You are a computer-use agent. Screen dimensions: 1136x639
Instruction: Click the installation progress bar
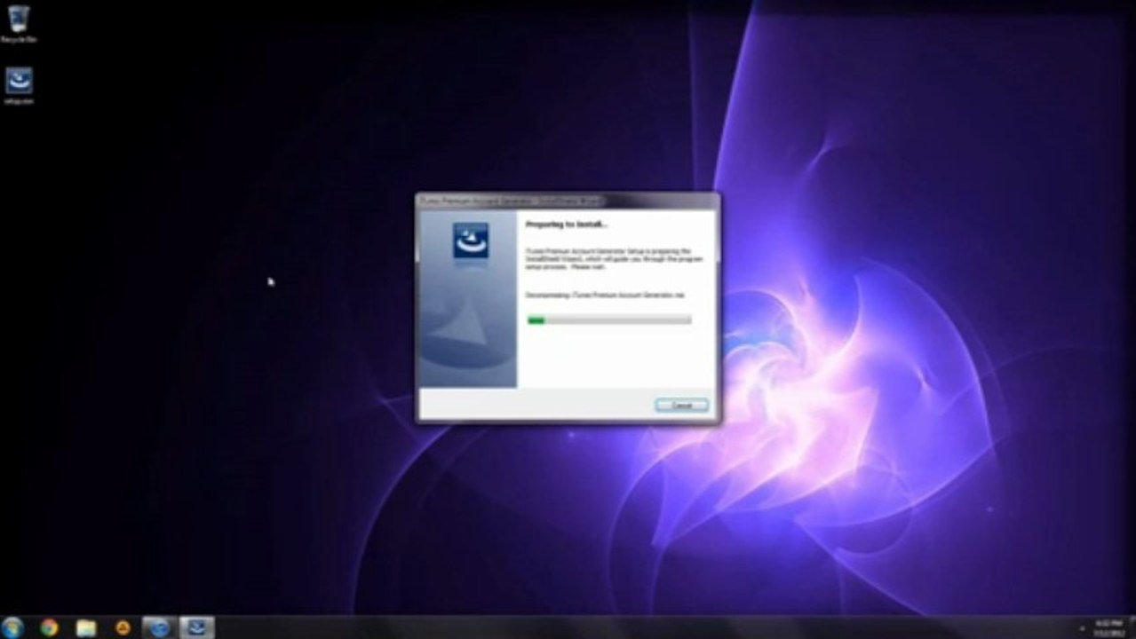[609, 319]
